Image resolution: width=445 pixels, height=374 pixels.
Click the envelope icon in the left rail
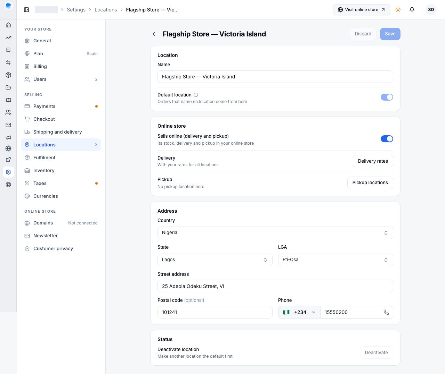tap(8, 125)
